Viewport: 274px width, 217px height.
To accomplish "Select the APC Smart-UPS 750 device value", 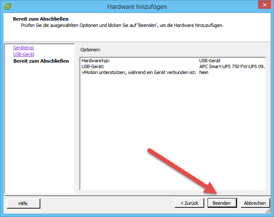I will (232, 66).
